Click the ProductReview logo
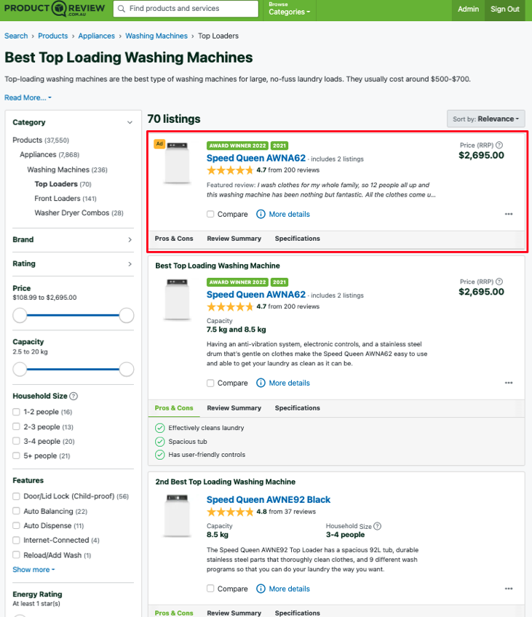The height and width of the screenshot is (617, 532). [55, 9]
